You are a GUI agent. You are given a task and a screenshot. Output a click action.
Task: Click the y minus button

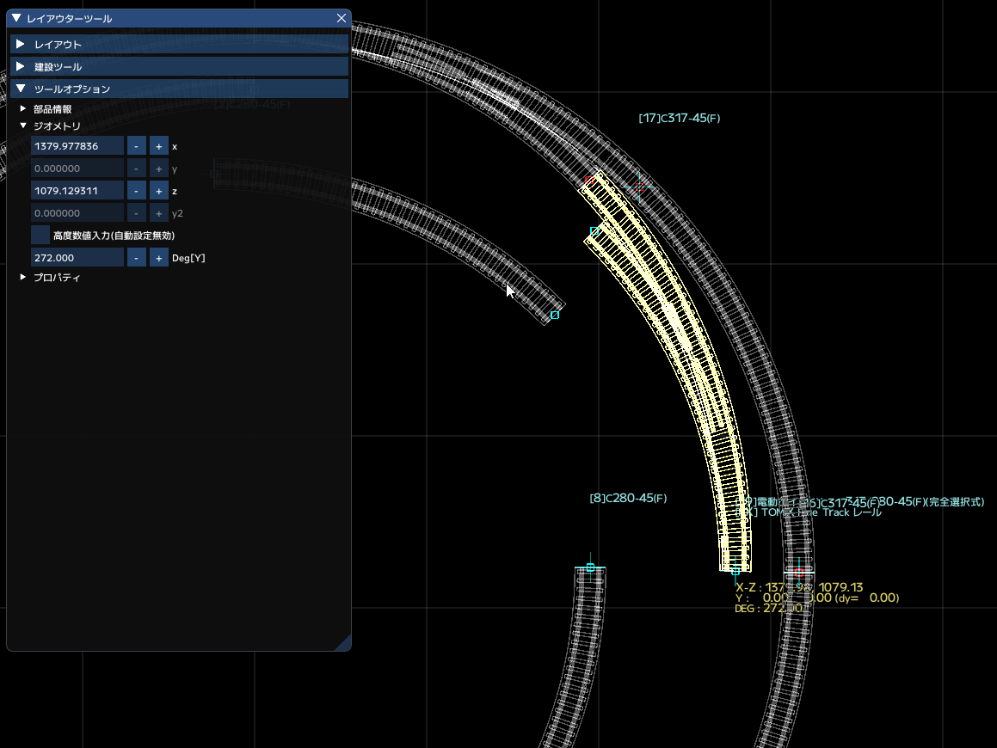pyautogui.click(x=136, y=169)
